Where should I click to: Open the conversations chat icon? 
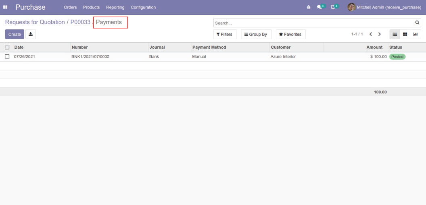[319, 7]
